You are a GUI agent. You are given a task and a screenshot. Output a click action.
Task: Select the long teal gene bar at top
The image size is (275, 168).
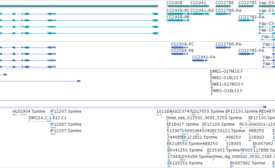(x=79, y=6)
